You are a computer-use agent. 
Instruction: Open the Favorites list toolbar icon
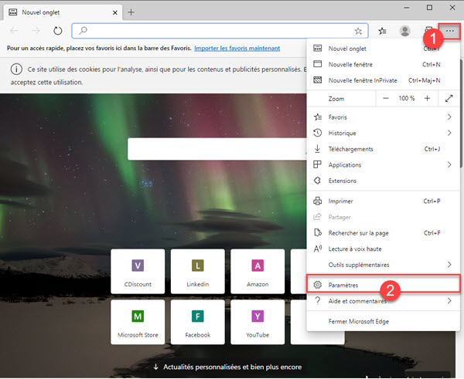click(x=382, y=31)
